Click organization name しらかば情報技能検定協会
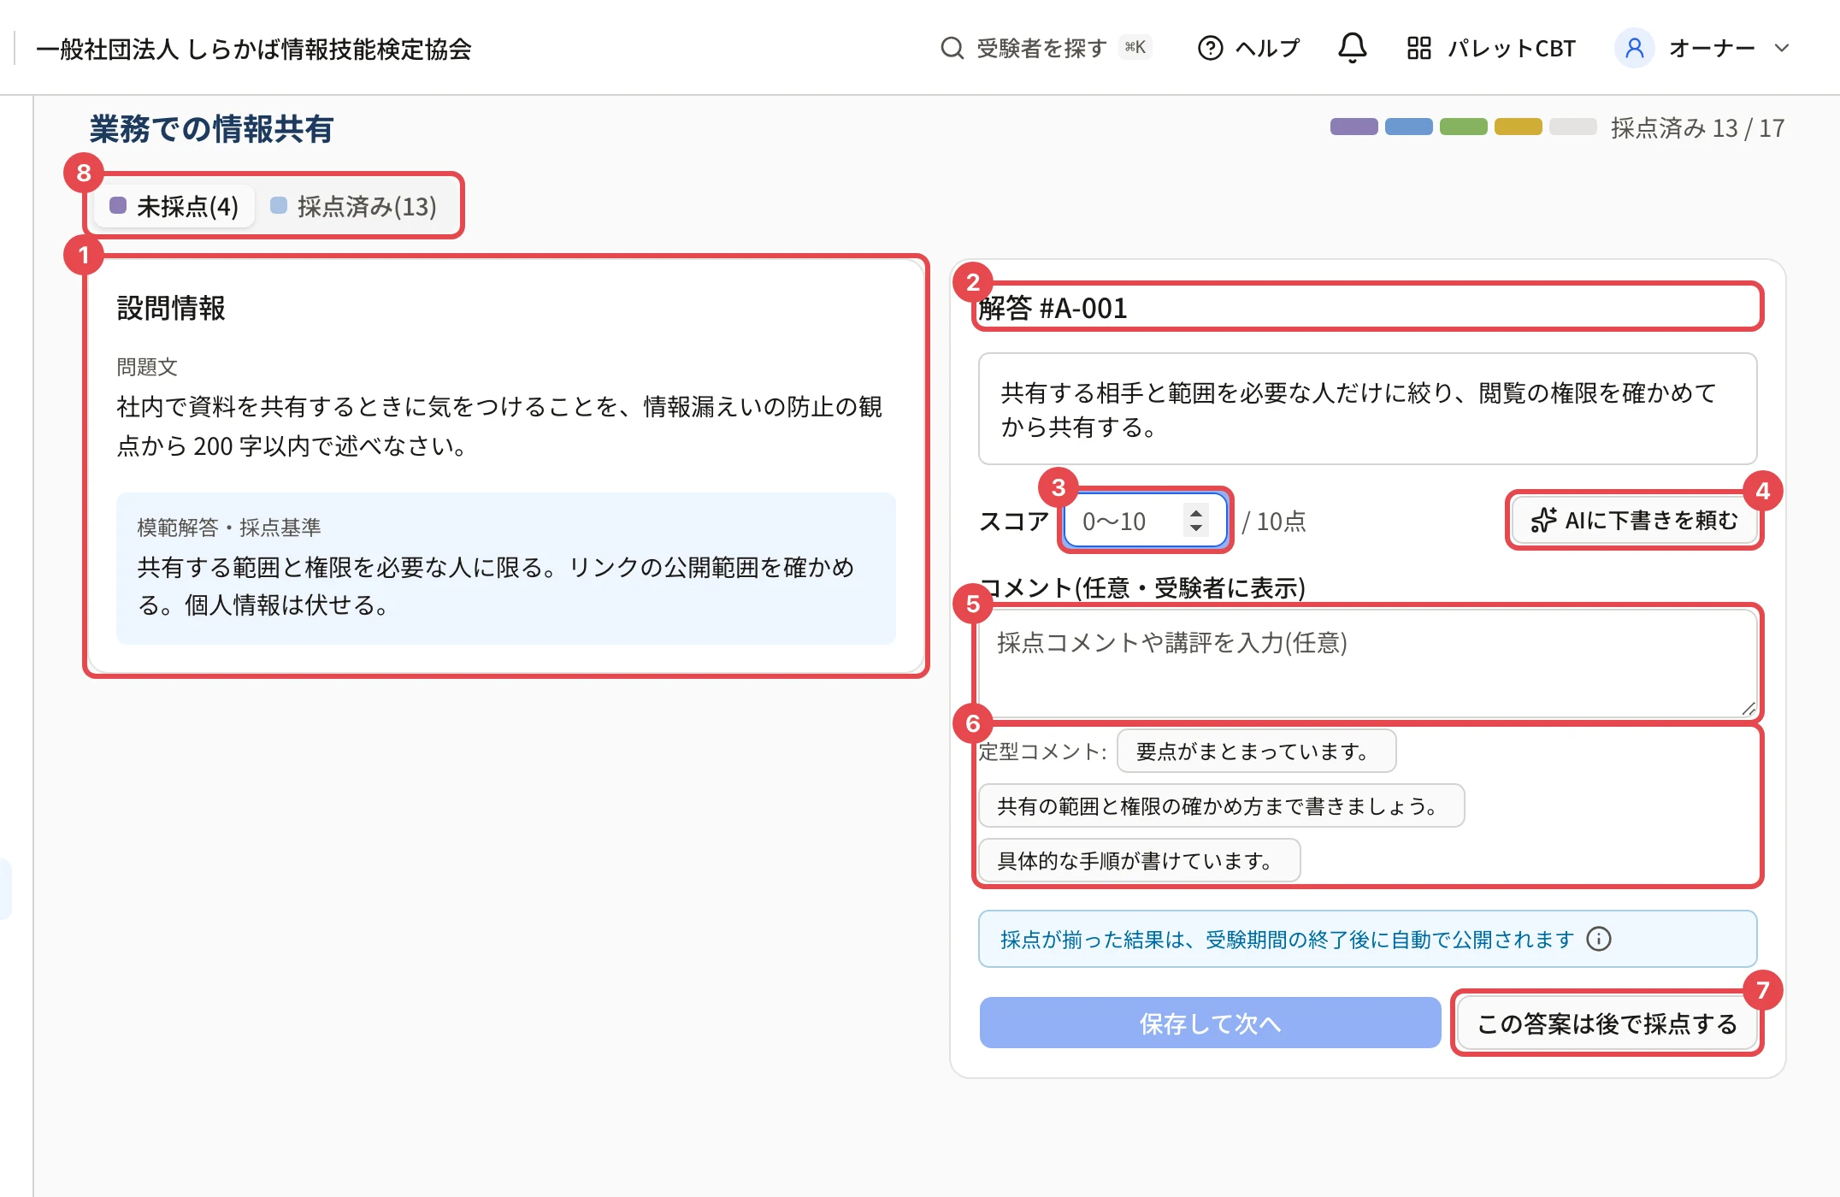Viewport: 1840px width, 1197px height. click(x=254, y=49)
